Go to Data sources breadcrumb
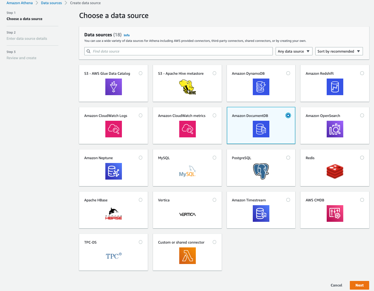The image size is (374, 291). pos(51,3)
